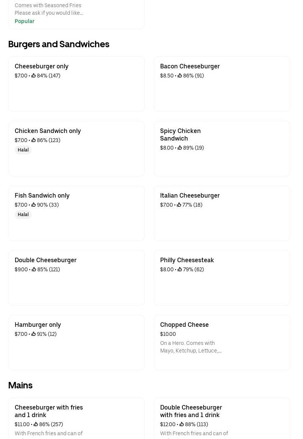The image size is (303, 439).
Task: Open the Double Cheeseburger item card
Action: tap(76, 278)
